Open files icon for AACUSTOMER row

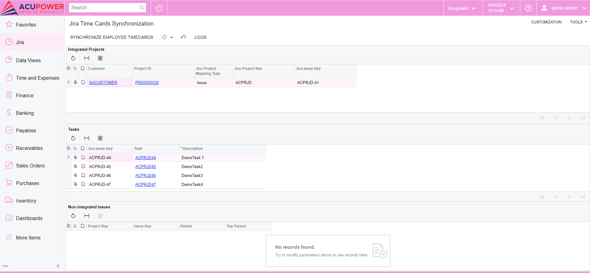pos(76,82)
